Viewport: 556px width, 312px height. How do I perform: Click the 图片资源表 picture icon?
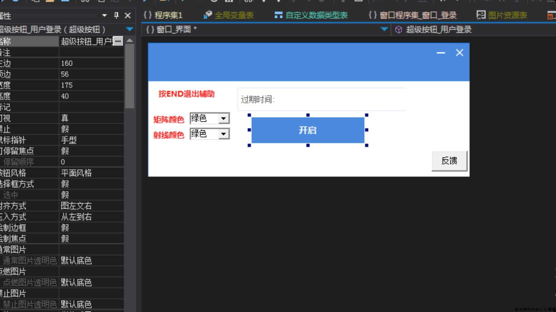[481, 15]
